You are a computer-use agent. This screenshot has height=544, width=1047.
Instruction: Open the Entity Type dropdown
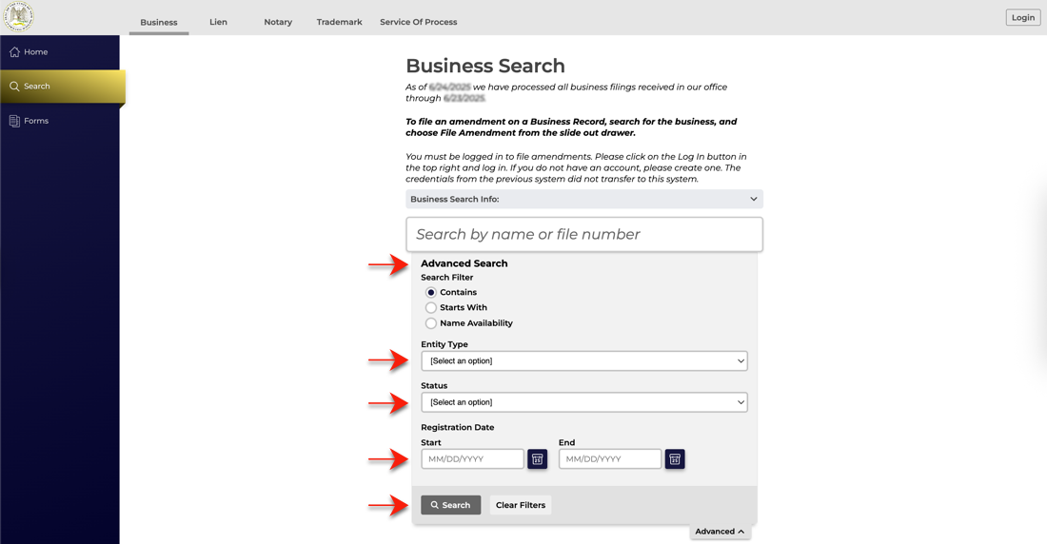pos(584,361)
